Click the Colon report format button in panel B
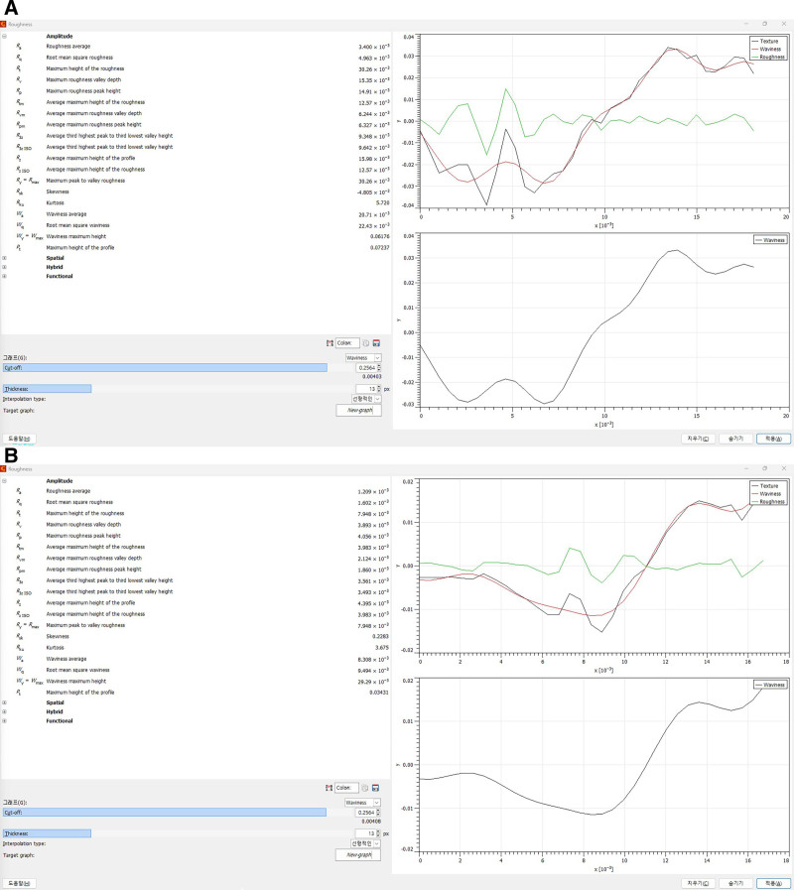 347,788
